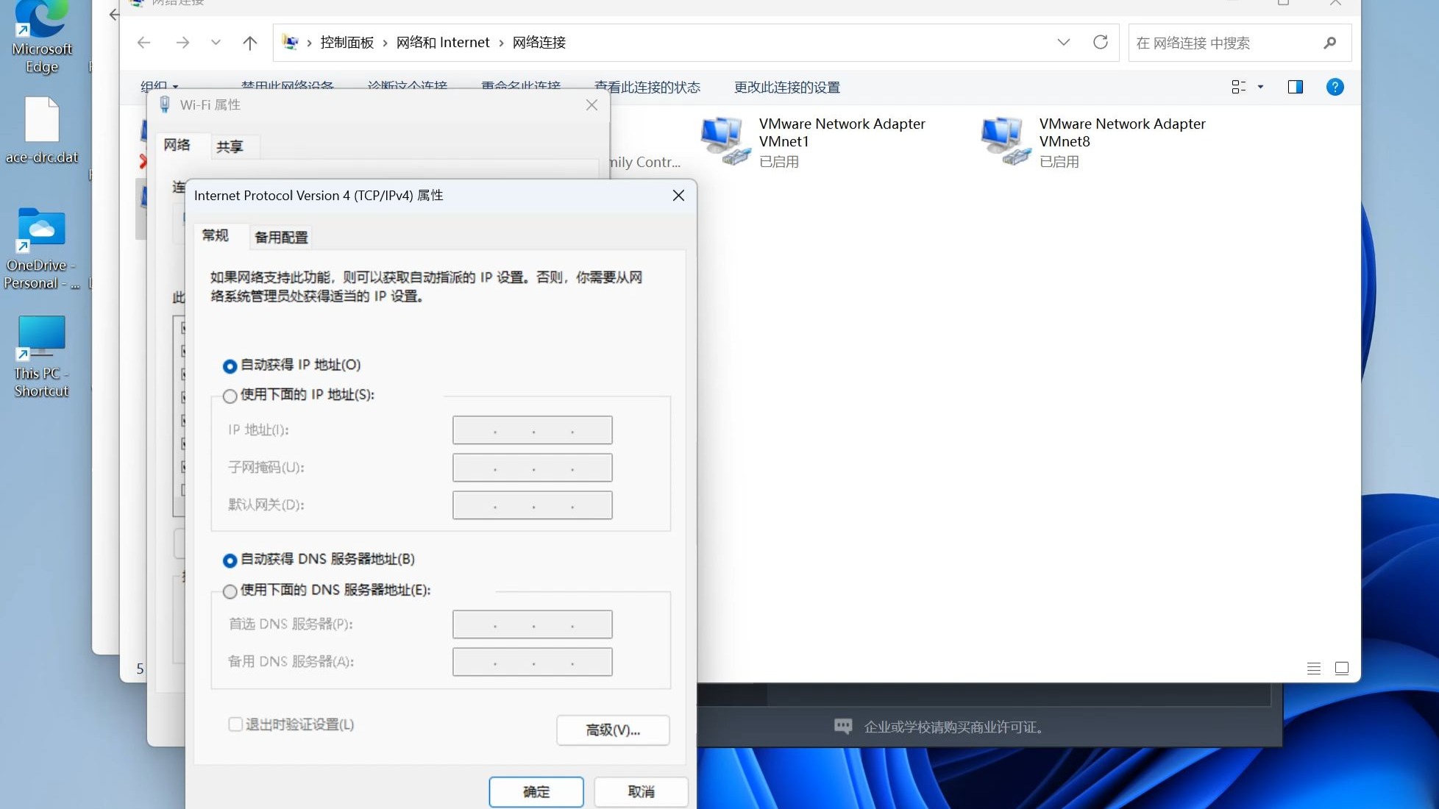This screenshot has width=1439, height=809.
Task: Click the refresh icon in the address bar
Action: pos(1100,42)
